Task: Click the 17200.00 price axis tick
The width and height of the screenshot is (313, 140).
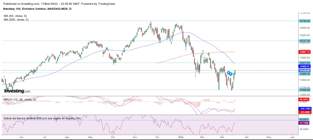Action: (305, 13)
